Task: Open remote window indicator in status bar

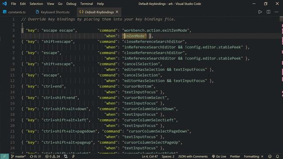Action: (4, 156)
